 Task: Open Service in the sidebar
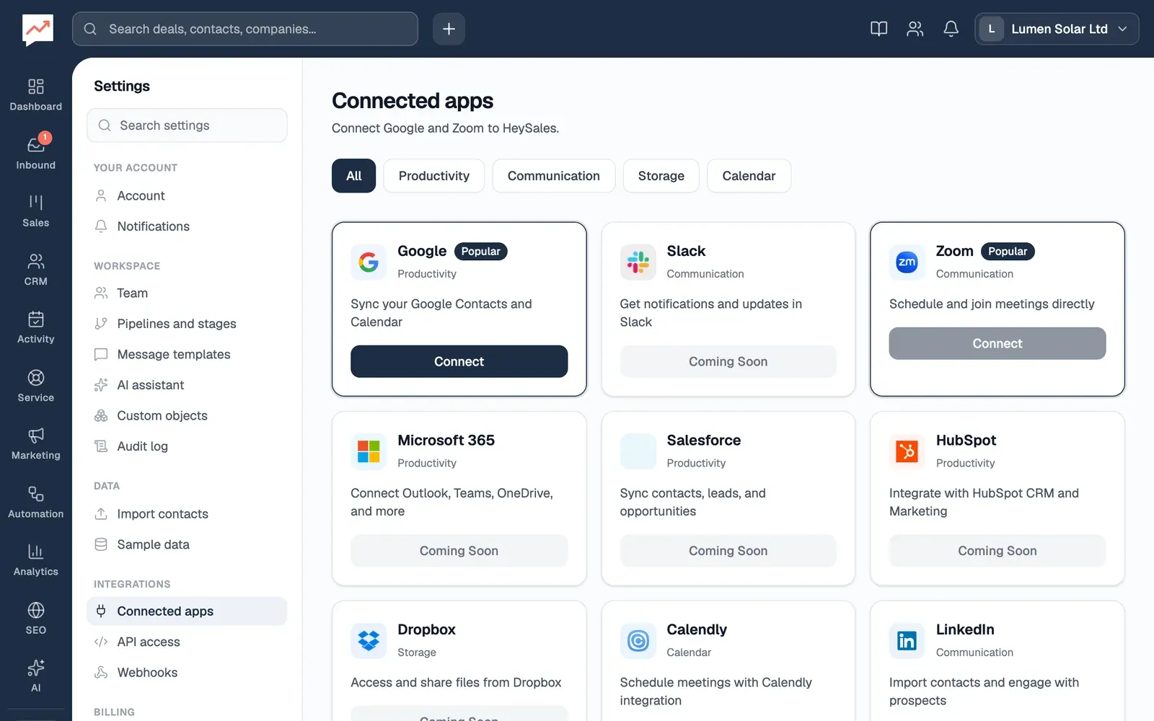pyautogui.click(x=35, y=386)
